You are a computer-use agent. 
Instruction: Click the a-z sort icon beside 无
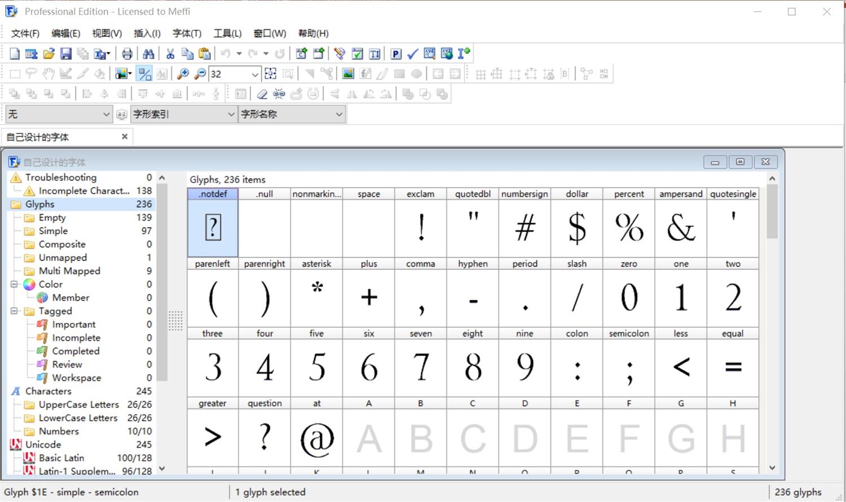(121, 114)
